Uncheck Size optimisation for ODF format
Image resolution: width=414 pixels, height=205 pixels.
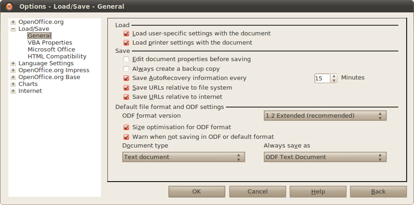point(126,127)
